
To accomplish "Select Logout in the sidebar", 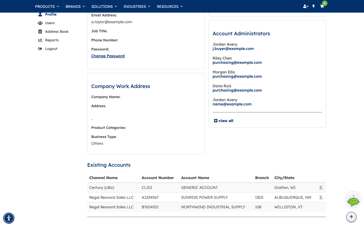I will (x=51, y=49).
